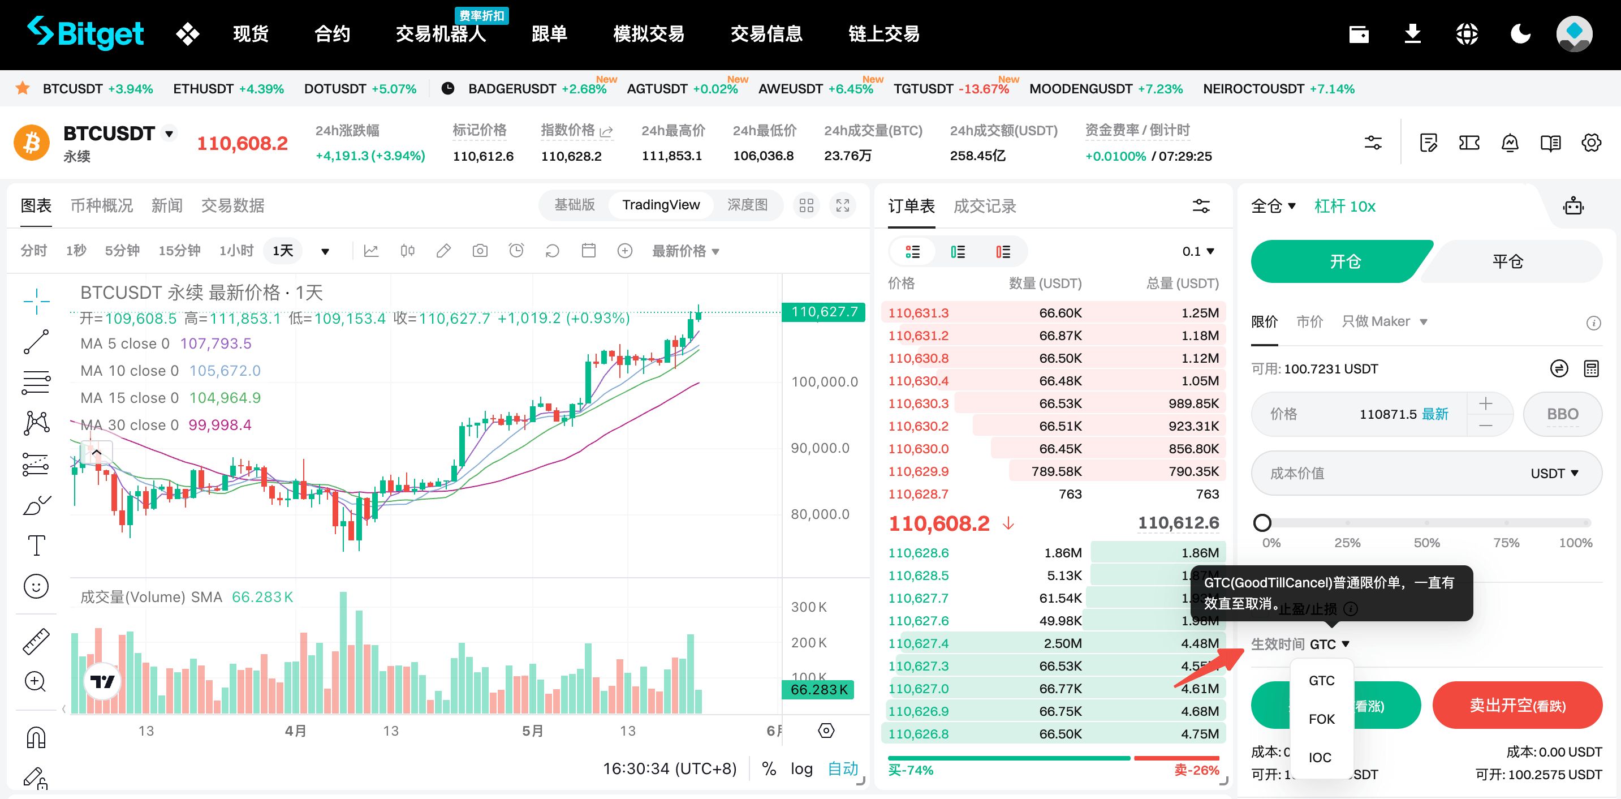This screenshot has height=799, width=1621.
Task: Open the 跟单 menu in the navbar
Action: [x=549, y=34]
